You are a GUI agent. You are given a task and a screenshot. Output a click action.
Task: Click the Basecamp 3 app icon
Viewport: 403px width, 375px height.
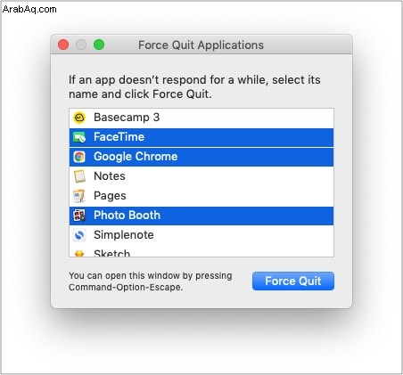coord(79,118)
